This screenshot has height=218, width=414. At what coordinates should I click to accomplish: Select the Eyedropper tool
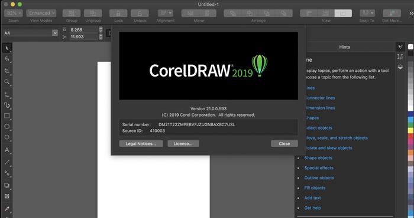[x=7, y=209]
